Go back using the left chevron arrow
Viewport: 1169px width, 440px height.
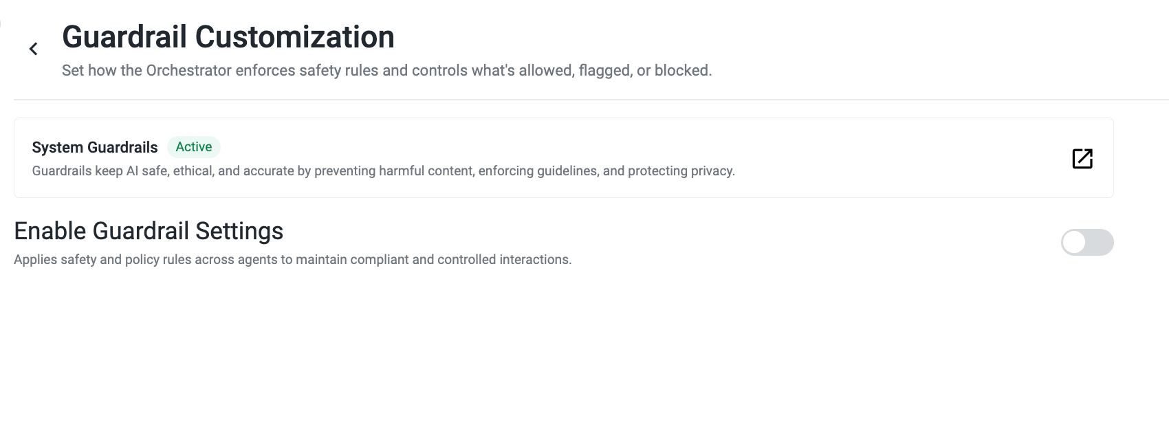coord(33,49)
